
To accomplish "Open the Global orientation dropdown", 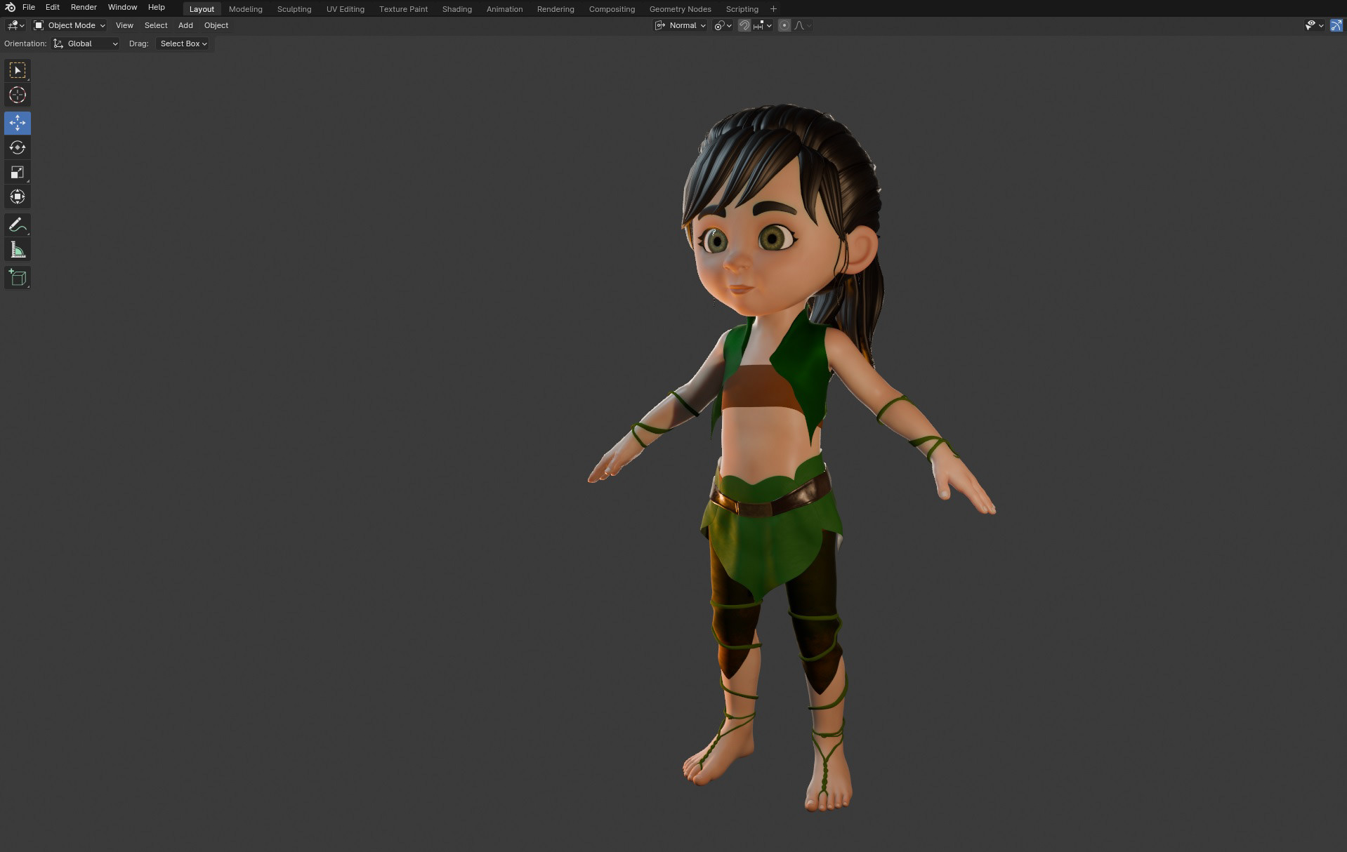I will [x=86, y=44].
